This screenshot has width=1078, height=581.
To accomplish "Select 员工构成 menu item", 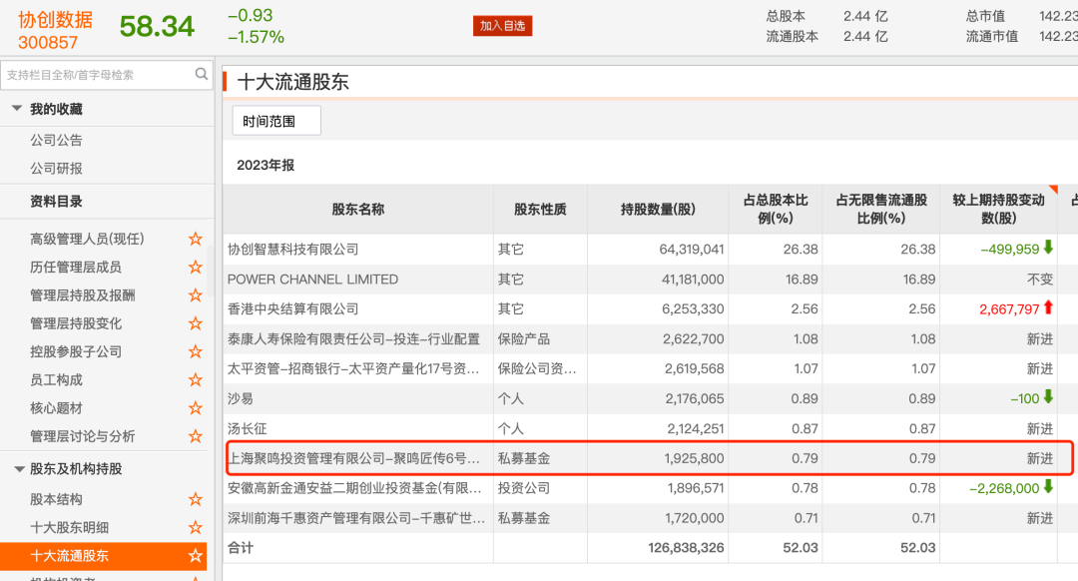I will click(x=56, y=379).
